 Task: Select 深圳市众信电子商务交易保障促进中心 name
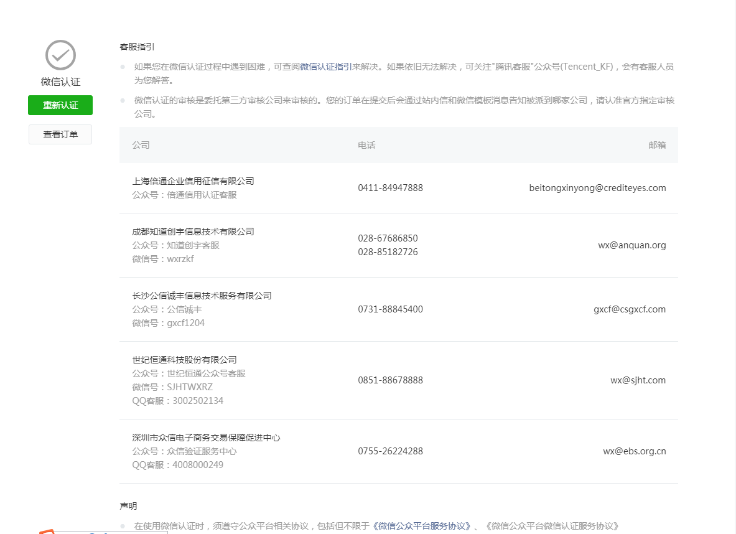tap(206, 438)
